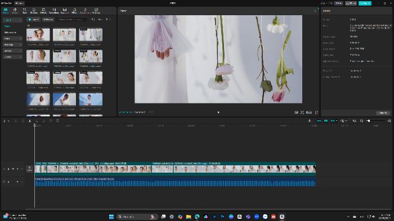Select the Media tab icon
Viewport: 394px width, 221px height.
click(5, 11)
